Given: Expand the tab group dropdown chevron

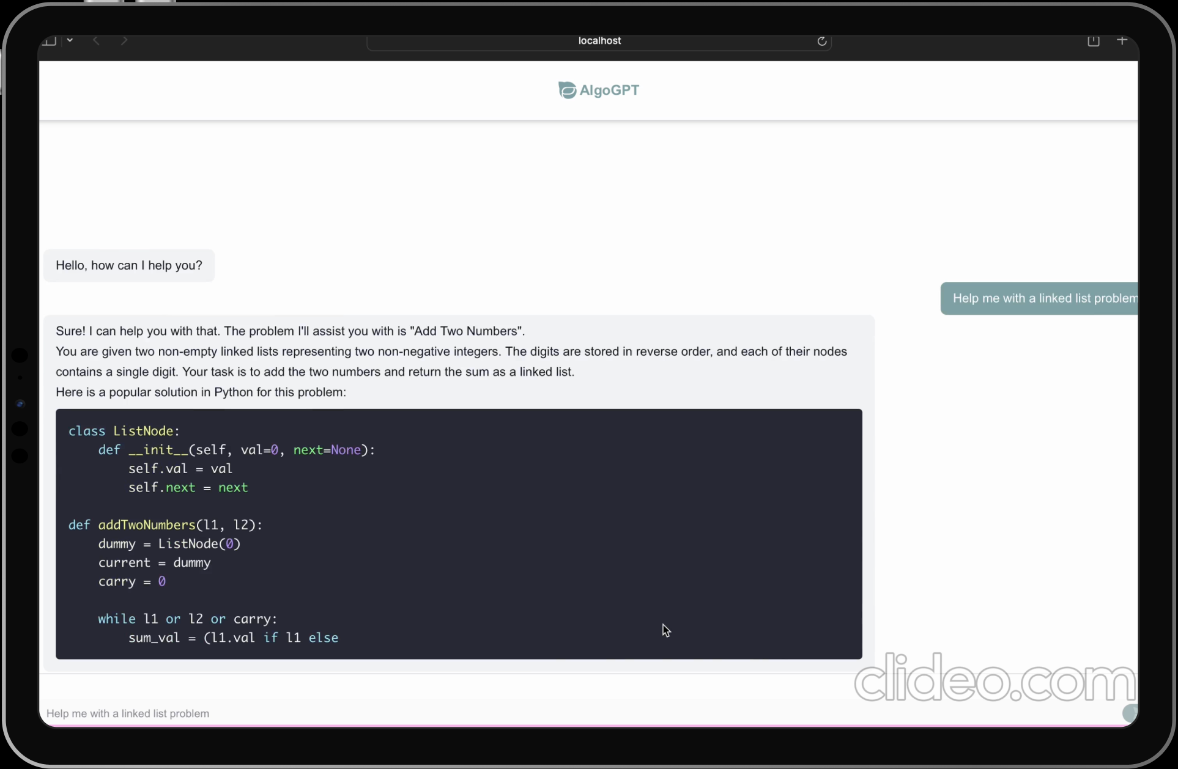Looking at the screenshot, I should (70, 40).
